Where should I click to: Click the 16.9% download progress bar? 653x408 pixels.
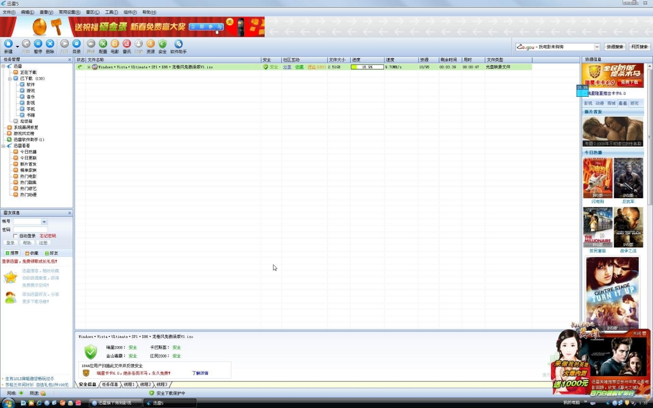tap(367, 67)
